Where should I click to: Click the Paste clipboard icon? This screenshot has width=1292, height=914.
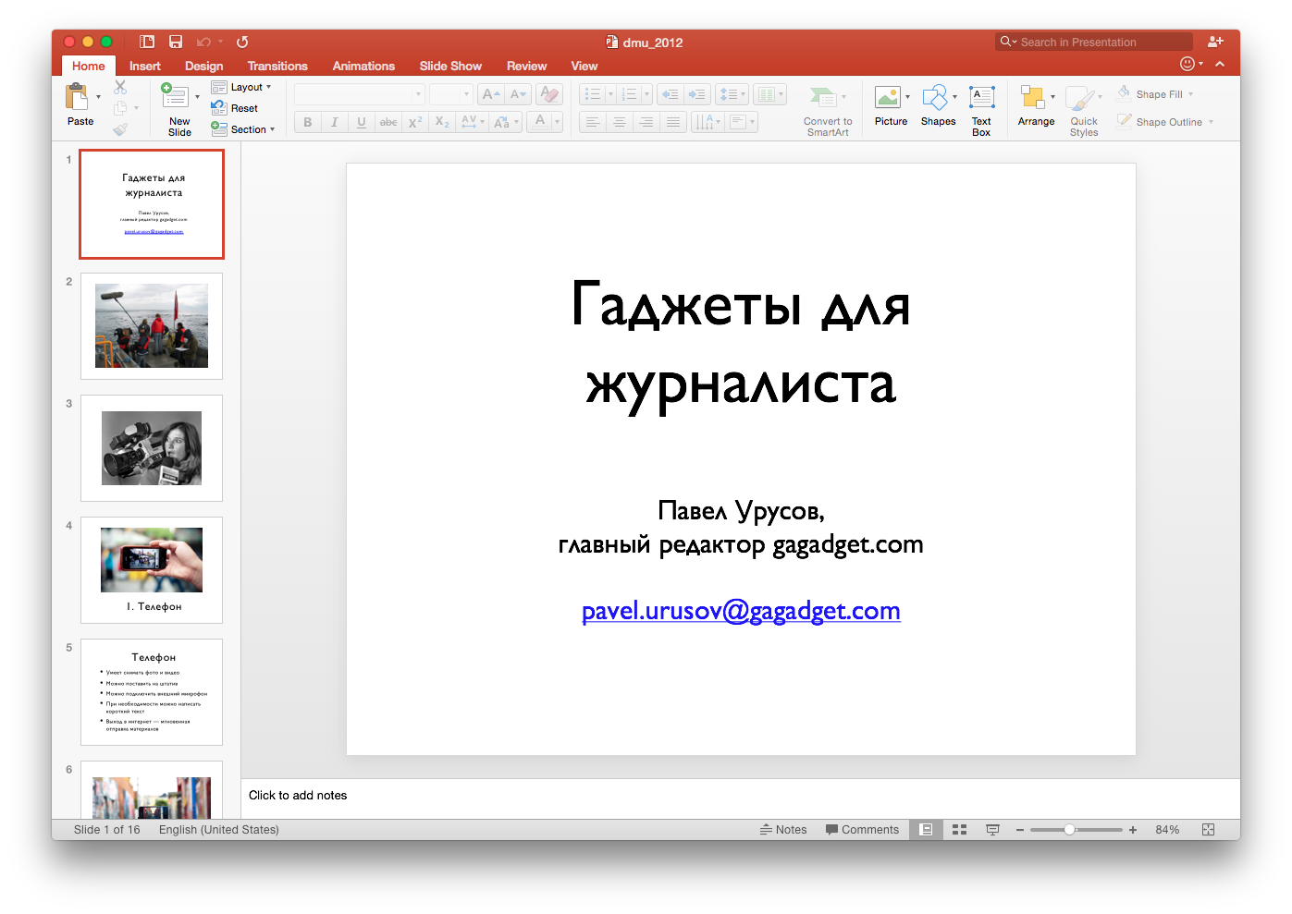click(77, 97)
